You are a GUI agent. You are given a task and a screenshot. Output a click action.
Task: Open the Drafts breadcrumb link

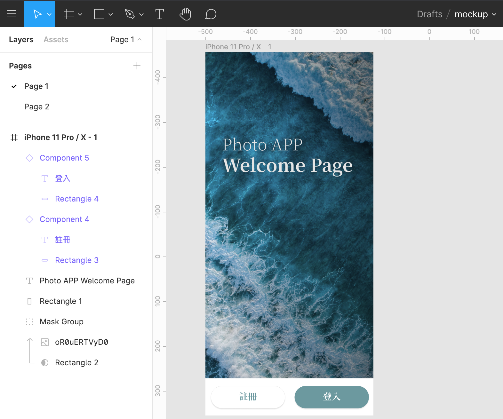point(429,14)
